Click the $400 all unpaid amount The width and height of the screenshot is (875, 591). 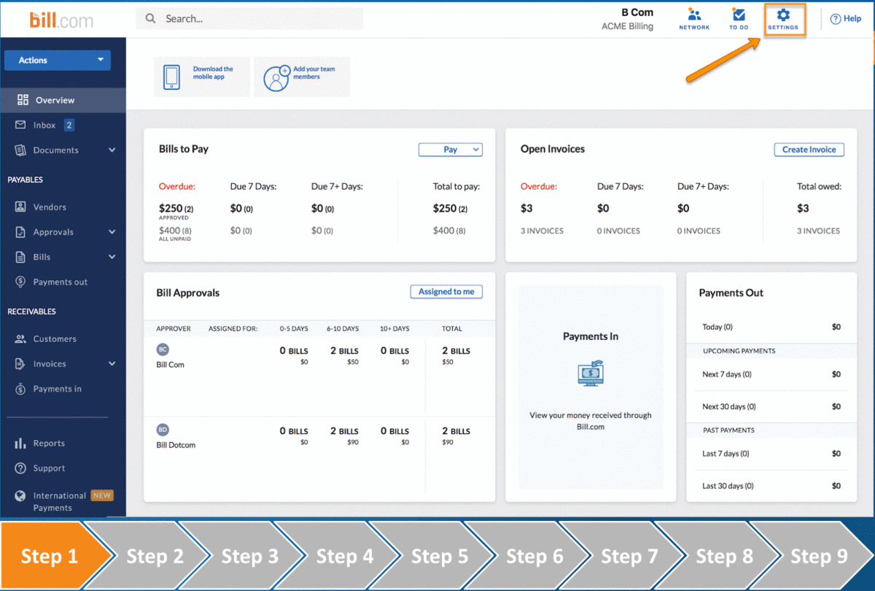pyautogui.click(x=174, y=231)
